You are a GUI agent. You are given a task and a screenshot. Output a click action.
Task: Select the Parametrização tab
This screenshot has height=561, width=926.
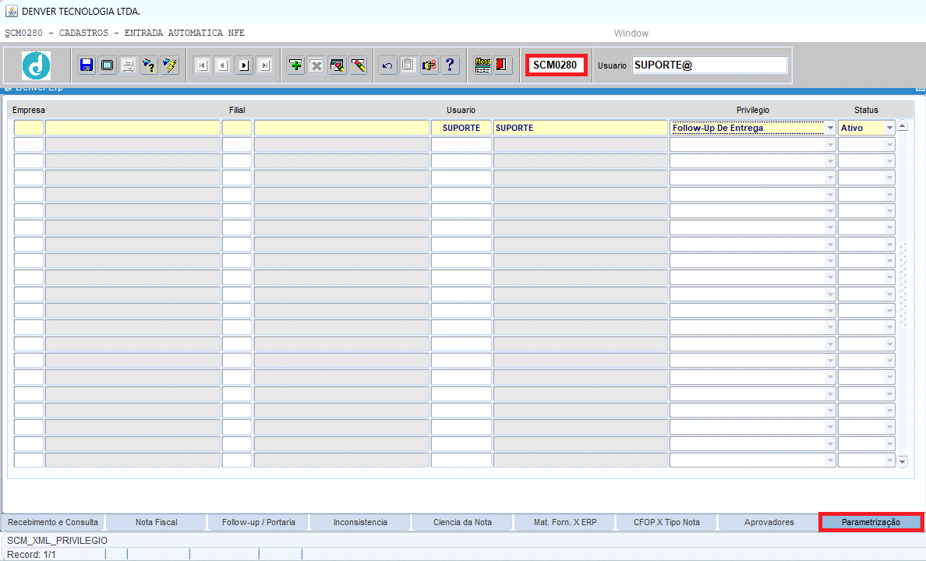pos(871,522)
